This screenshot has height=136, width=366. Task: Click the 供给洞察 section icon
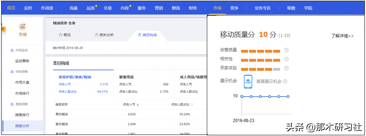click(x=12, y=72)
